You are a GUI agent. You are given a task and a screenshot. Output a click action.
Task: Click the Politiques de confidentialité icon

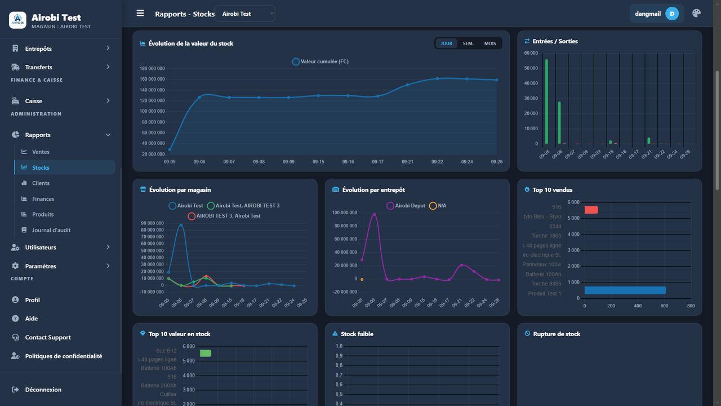pyautogui.click(x=15, y=356)
